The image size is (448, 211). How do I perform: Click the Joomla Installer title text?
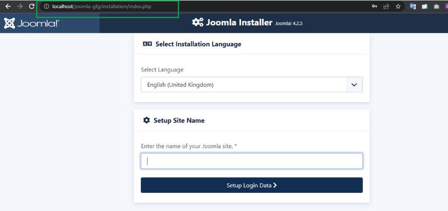239,23
